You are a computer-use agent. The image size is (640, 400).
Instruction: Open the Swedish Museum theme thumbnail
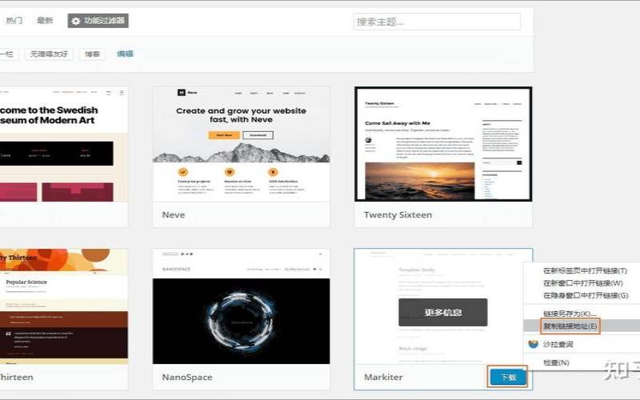pos(64,144)
